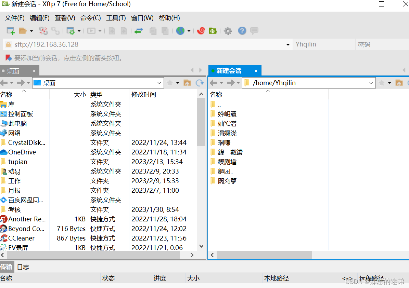Open session properties icon with gear
Screen dimensions: 409x288
coord(71,31)
